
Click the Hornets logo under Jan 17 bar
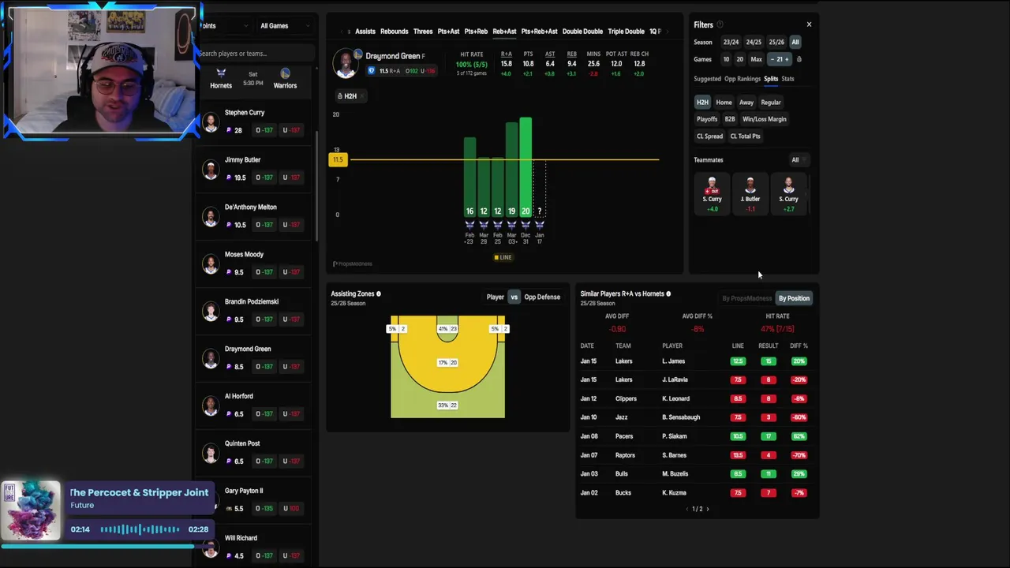[540, 225]
